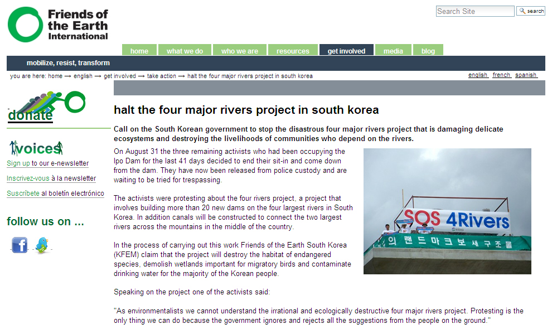The image size is (552, 334).
Task: Click the voices newsletter logo
Action: pyautogui.click(x=36, y=148)
